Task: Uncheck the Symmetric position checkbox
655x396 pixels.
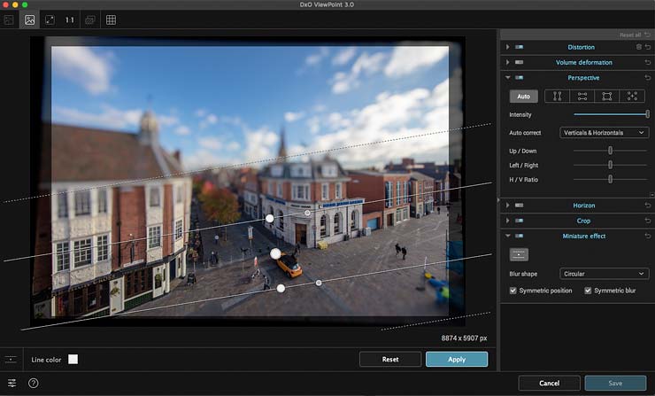Action: 513,291
